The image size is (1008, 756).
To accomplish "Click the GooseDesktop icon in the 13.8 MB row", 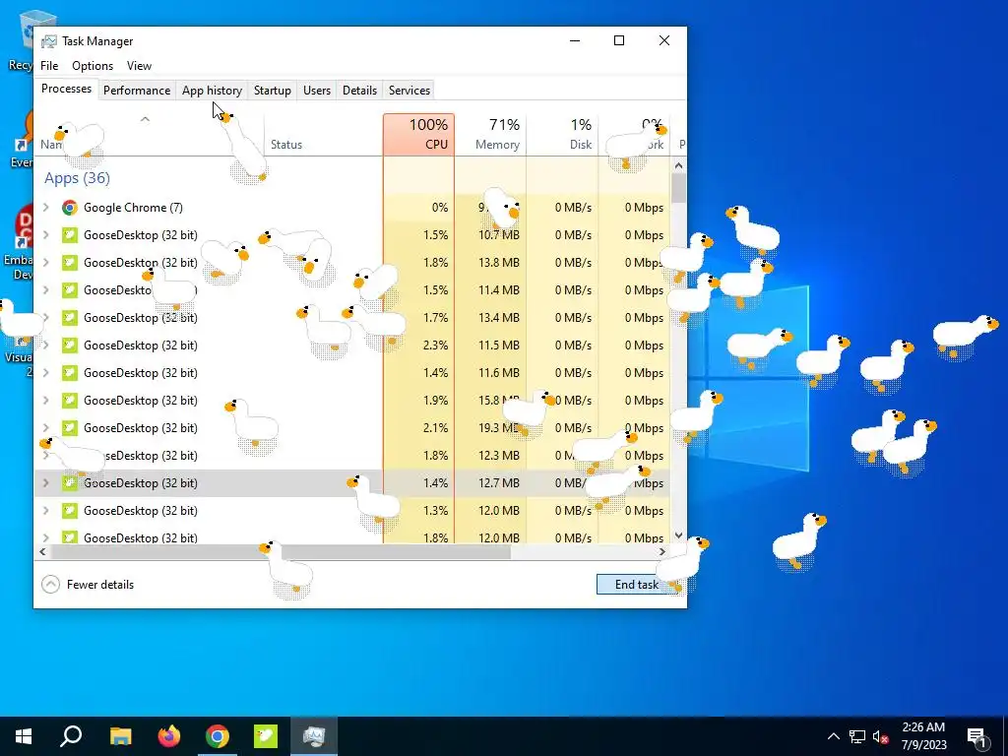I will (x=70, y=263).
